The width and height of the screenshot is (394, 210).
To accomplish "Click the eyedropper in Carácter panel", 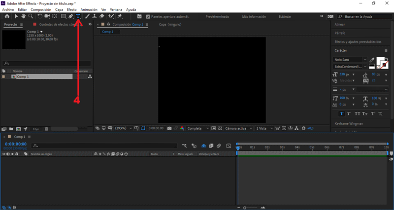I will point(372,60).
